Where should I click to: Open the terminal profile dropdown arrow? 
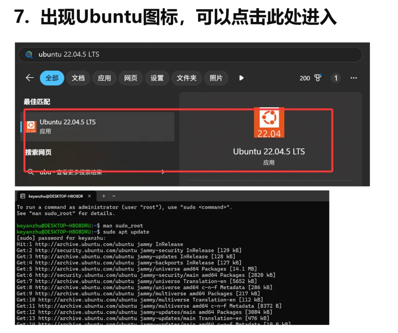114,196
